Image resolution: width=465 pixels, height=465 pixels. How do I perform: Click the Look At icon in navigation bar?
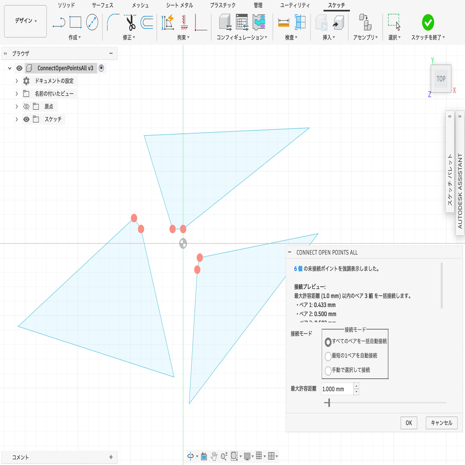pos(204,456)
